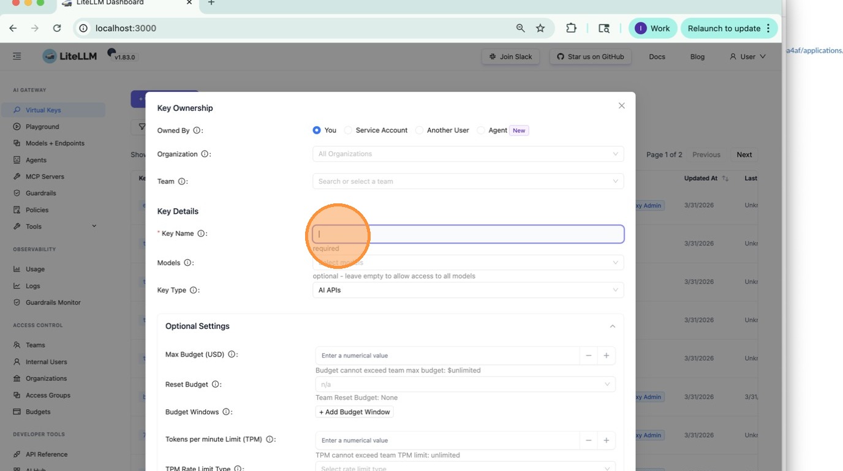
Task: Click the Policies icon in sidebar
Action: [17, 209]
